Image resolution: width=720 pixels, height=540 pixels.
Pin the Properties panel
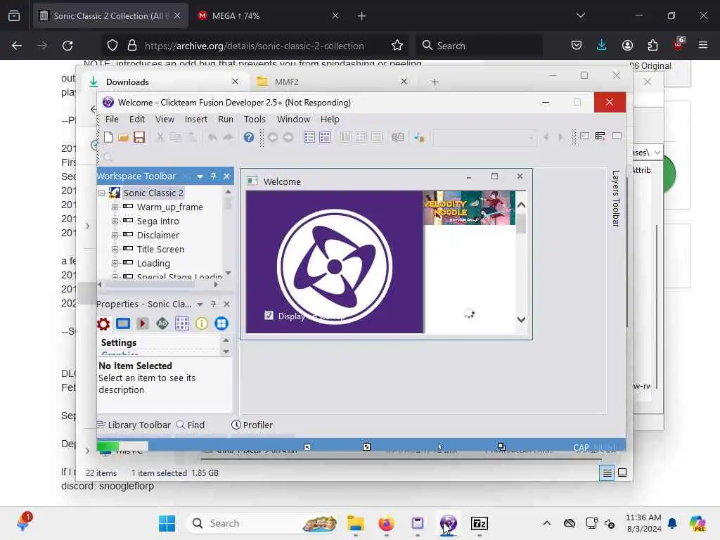coord(213,304)
